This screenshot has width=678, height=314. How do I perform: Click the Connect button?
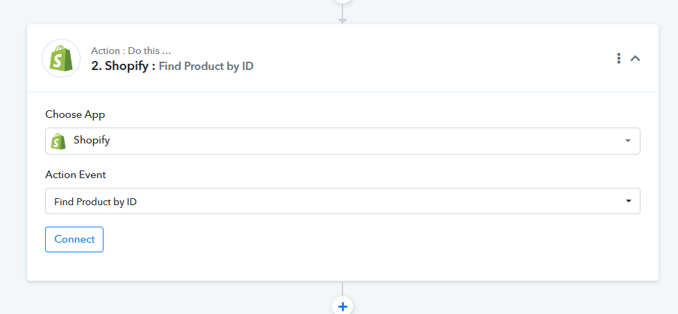point(74,239)
